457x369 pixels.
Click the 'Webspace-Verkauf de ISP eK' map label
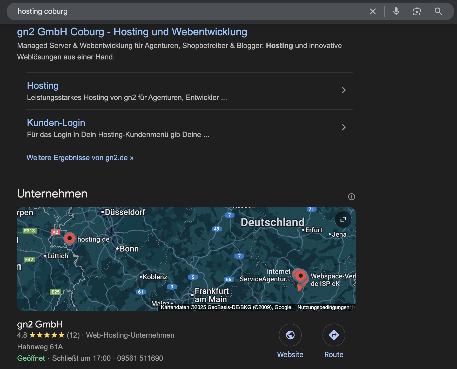(x=333, y=280)
